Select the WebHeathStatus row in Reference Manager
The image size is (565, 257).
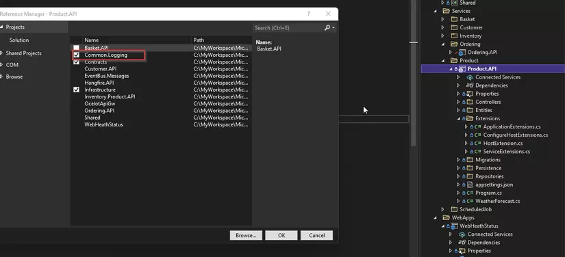tap(161, 124)
